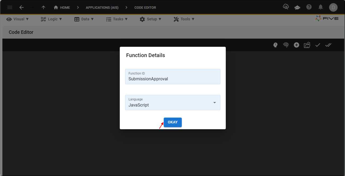The width and height of the screenshot is (345, 176).
Task: Click the OKAY button
Action: (172, 122)
